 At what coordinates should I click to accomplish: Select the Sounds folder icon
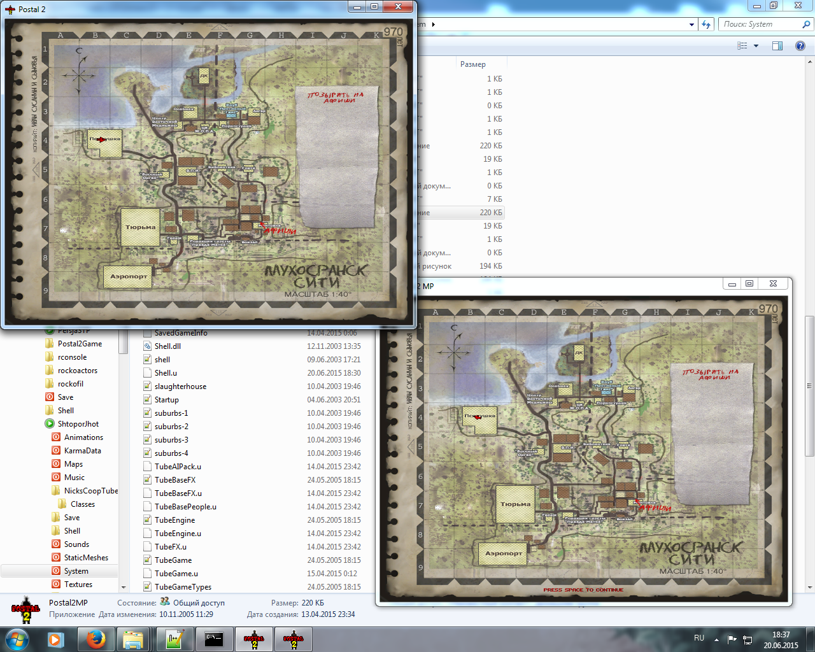tap(56, 544)
